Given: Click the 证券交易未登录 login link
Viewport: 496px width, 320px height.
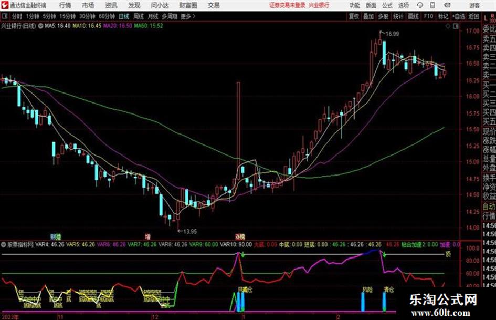Looking at the screenshot, I should coord(287,5).
